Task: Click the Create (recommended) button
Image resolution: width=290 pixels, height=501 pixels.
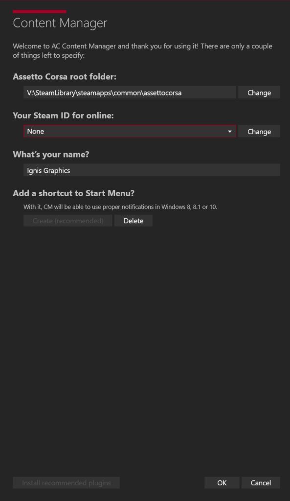Action: click(x=67, y=221)
